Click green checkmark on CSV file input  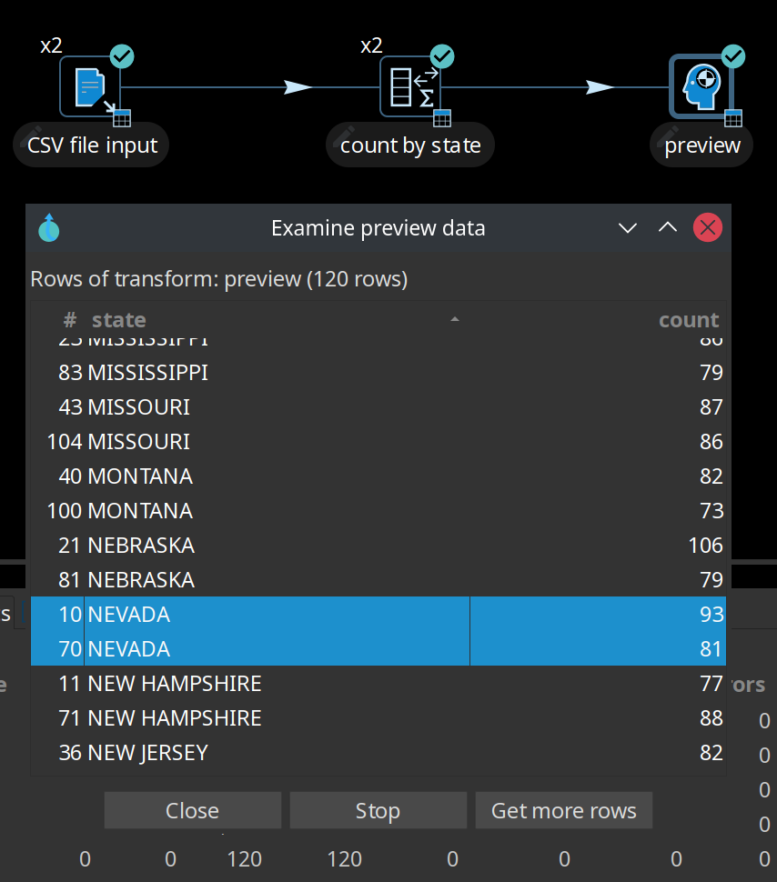tap(122, 56)
